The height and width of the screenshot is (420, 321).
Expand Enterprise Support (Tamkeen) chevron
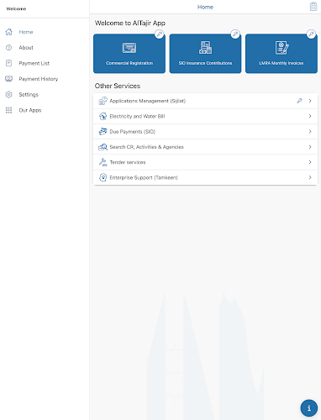(310, 177)
